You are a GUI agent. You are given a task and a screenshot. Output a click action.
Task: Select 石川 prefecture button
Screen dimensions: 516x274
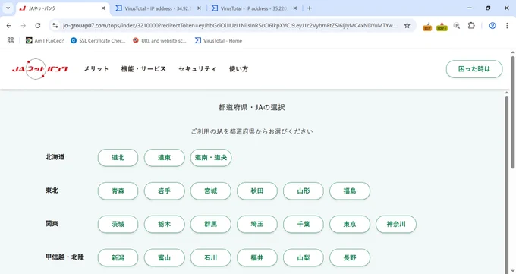211,257
